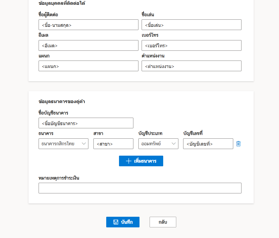Click the ตำแหน่งงาน job position field
The image size is (279, 238).
pos(191,66)
